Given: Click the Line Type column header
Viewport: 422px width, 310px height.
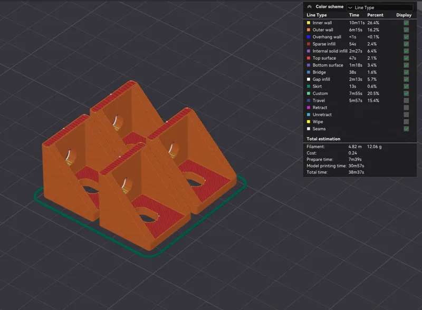Looking at the screenshot, I should [316, 15].
